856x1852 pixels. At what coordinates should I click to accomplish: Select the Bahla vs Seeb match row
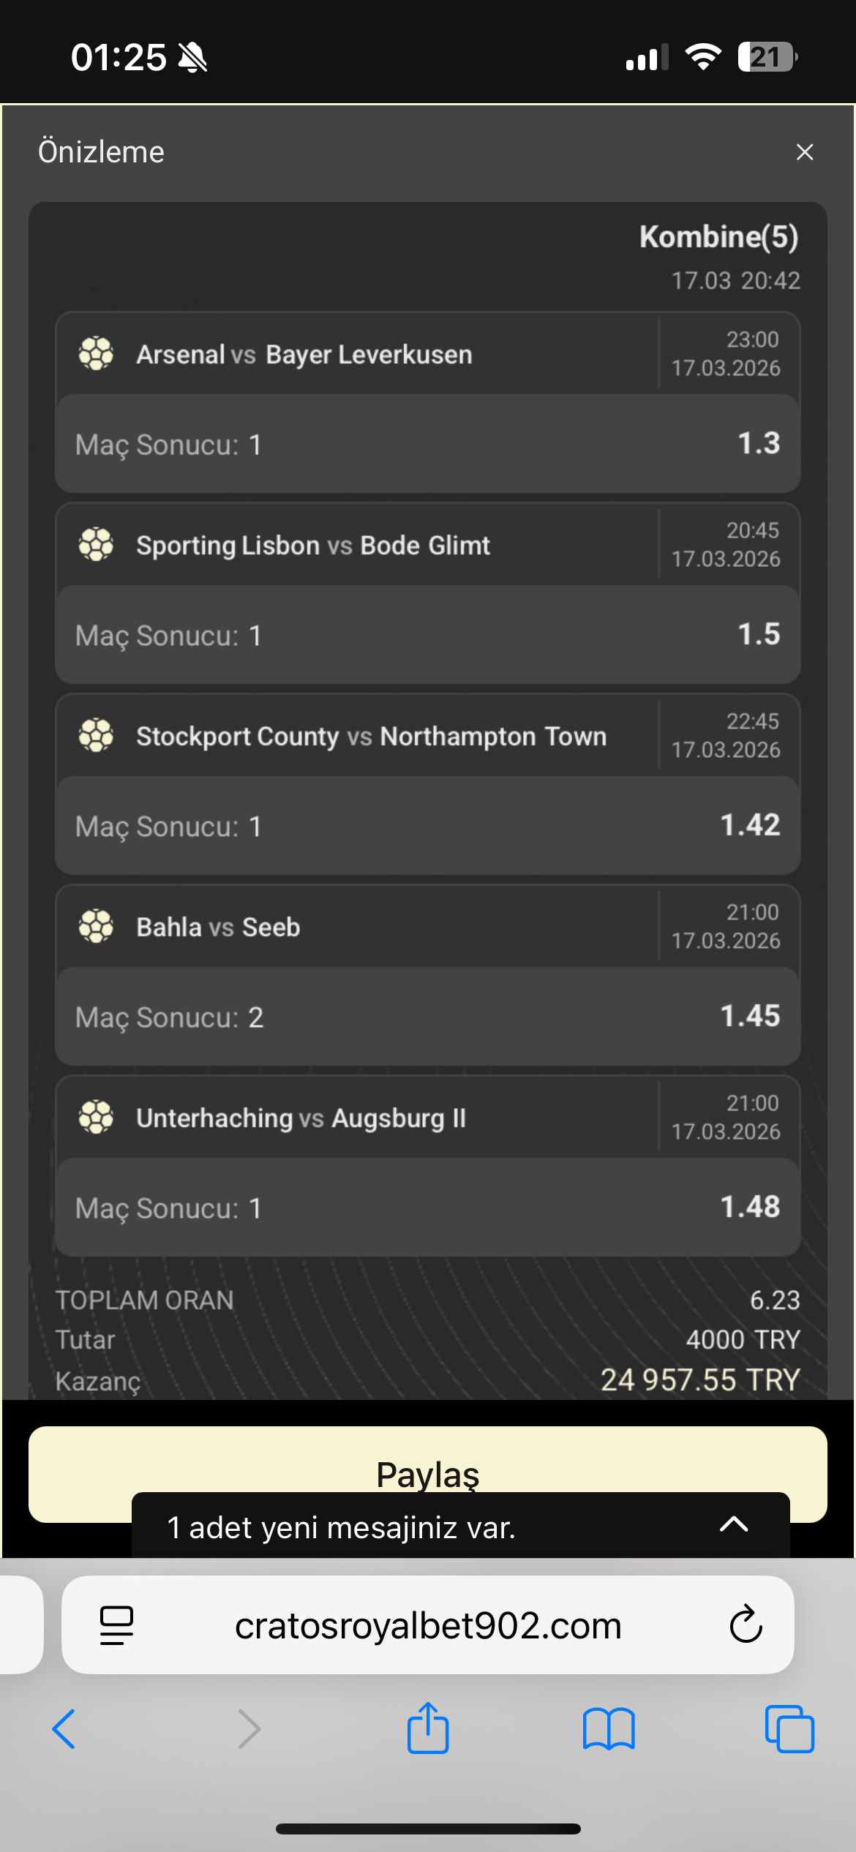(428, 927)
